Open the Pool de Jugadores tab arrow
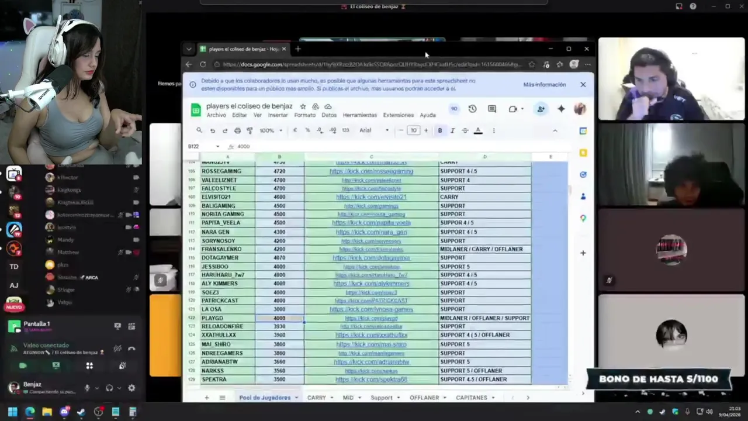 (296, 398)
